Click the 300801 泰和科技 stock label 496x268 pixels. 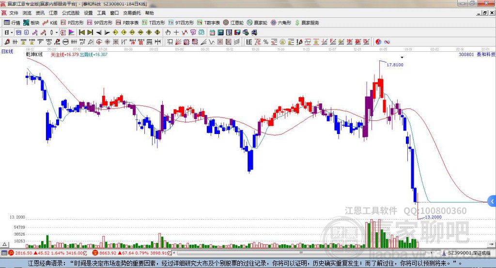477,54
